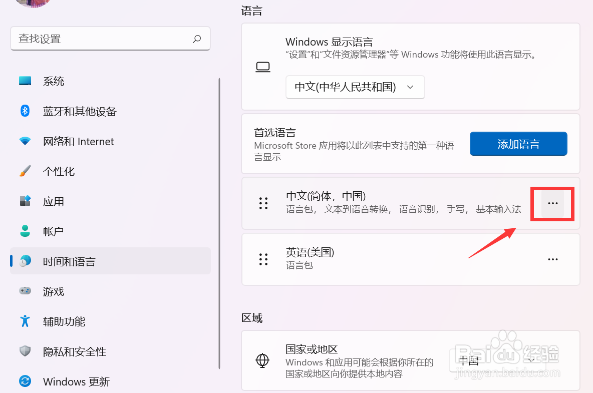The height and width of the screenshot is (393, 593).
Task: Click the 语言 section heading
Action: tap(252, 11)
